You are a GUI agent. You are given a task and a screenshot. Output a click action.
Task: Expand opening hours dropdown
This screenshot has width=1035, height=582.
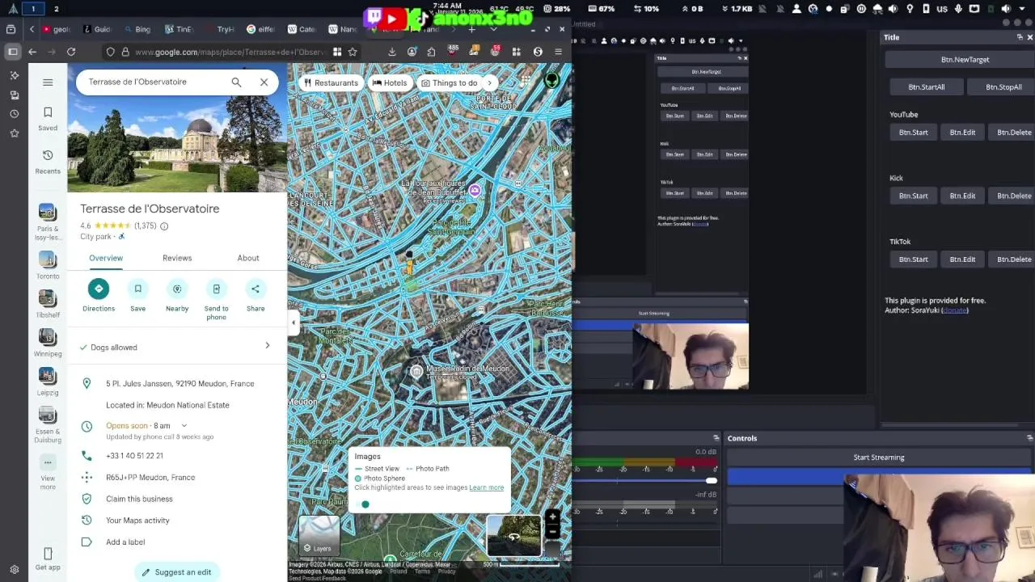click(x=184, y=426)
